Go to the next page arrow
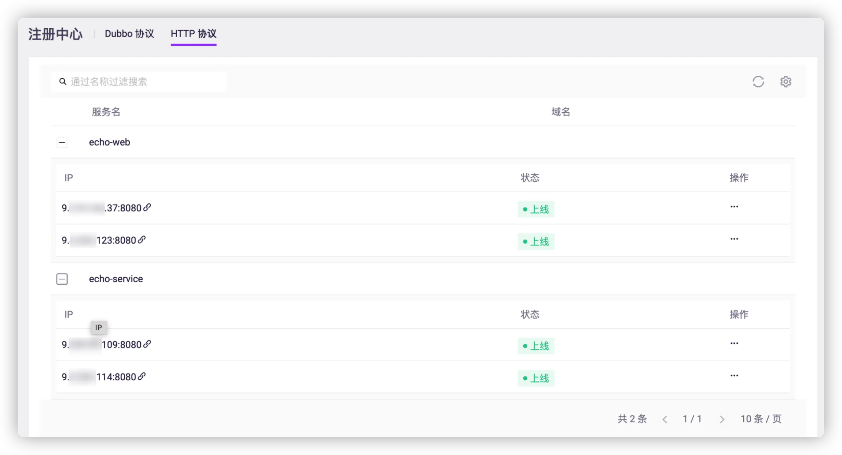The image size is (842, 455). point(722,419)
